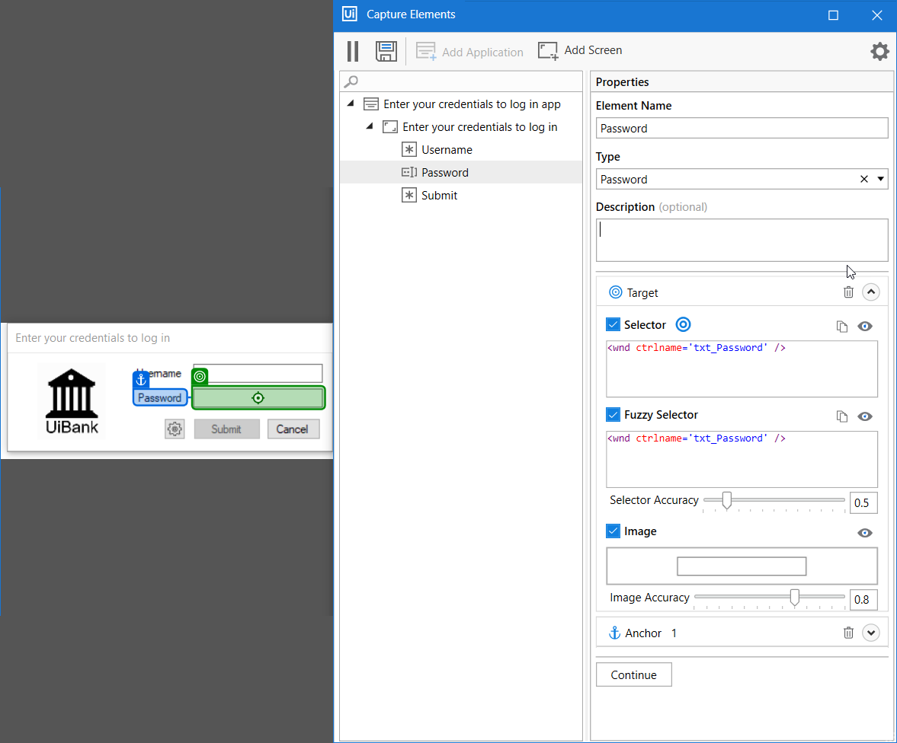Click the search icon above the element tree
The width and height of the screenshot is (897, 743).
click(350, 81)
